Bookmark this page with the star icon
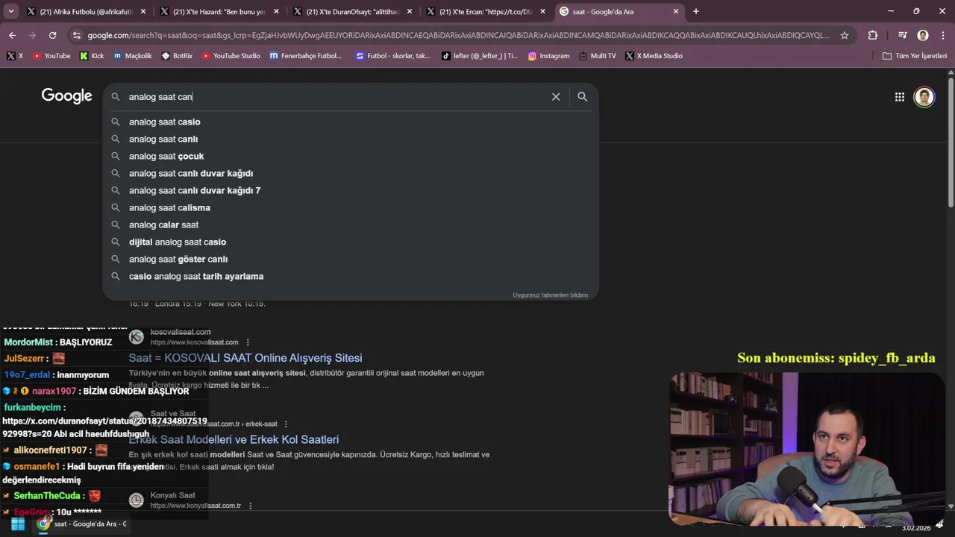Image resolution: width=955 pixels, height=537 pixels. 845,35
